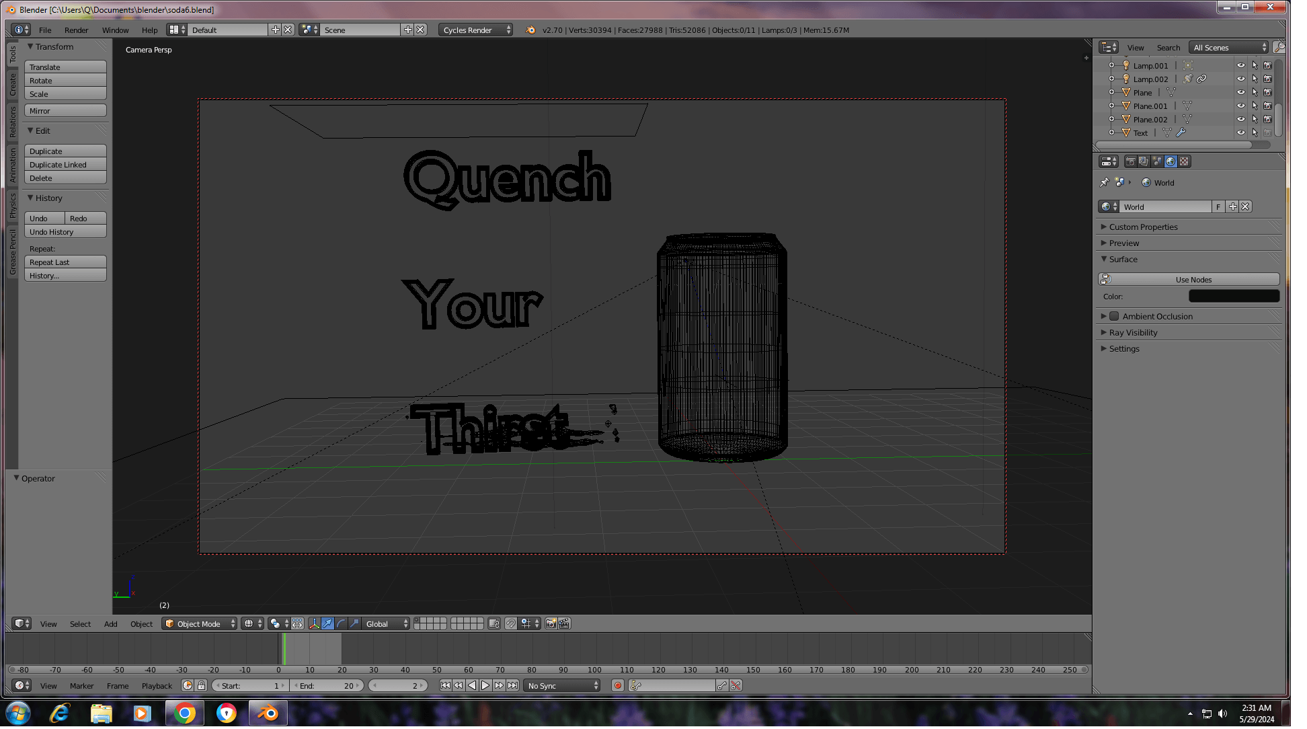The height and width of the screenshot is (729, 1307).
Task: Open the All Scenes outliner dropdown
Action: (x=1228, y=48)
